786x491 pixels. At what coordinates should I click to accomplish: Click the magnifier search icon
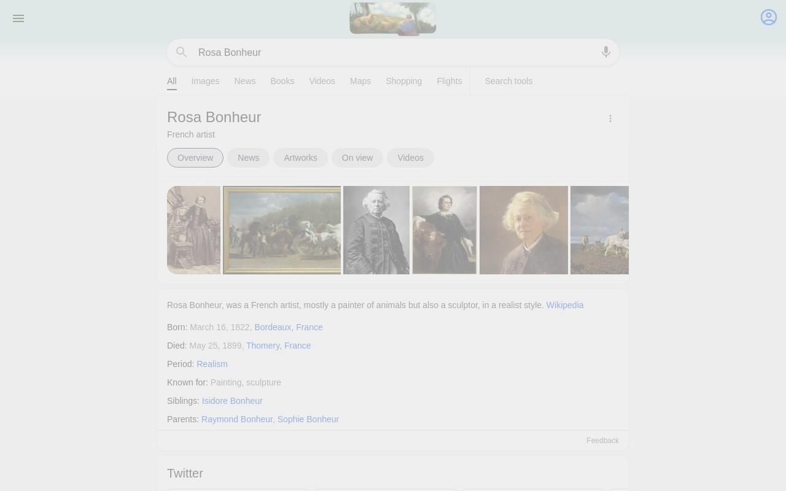click(181, 52)
